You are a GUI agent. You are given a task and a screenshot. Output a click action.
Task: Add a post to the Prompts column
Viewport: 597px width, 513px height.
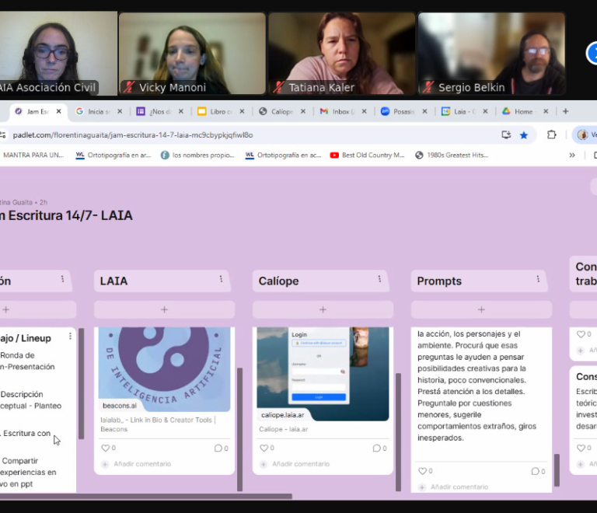tap(481, 310)
